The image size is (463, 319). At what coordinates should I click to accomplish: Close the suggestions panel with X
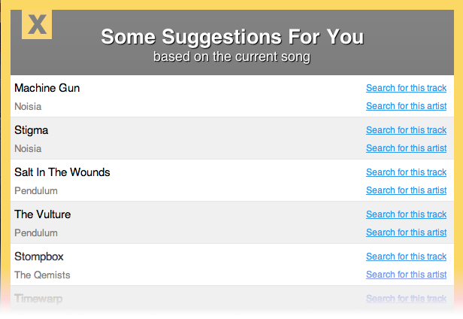tap(37, 25)
